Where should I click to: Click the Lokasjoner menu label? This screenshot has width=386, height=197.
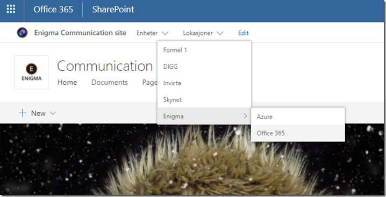click(198, 33)
